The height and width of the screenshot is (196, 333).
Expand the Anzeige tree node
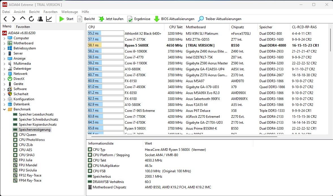point(4,58)
